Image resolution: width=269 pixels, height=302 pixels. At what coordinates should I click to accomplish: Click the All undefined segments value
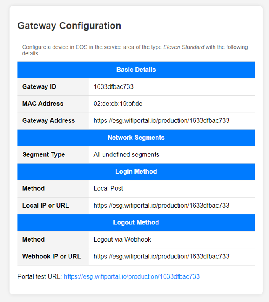pyautogui.click(x=126, y=154)
